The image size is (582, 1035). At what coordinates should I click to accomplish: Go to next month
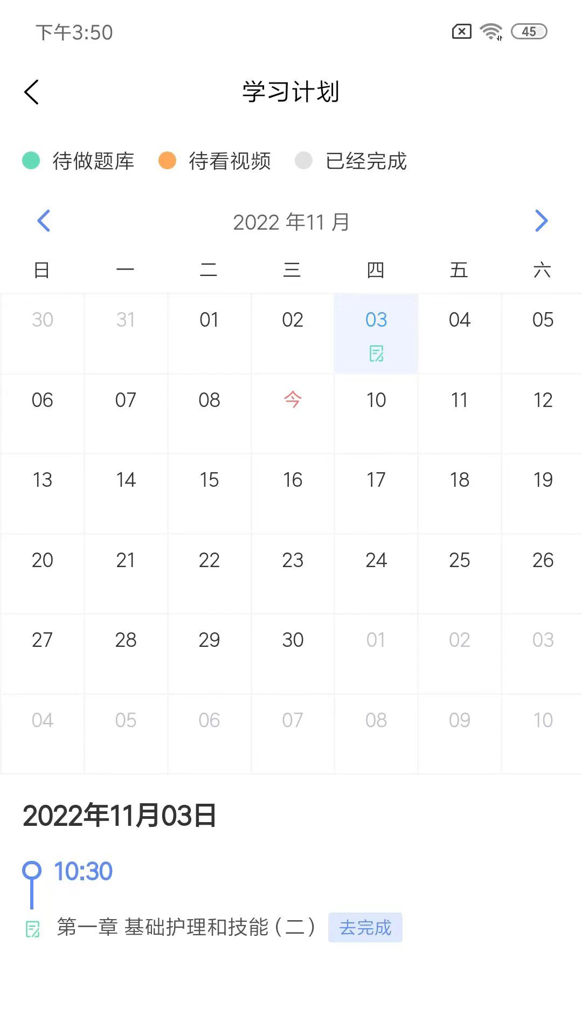click(x=541, y=221)
